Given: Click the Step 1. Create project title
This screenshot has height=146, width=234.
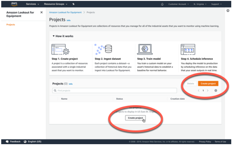Looking at the screenshot, I should pyautogui.click(x=65, y=59).
